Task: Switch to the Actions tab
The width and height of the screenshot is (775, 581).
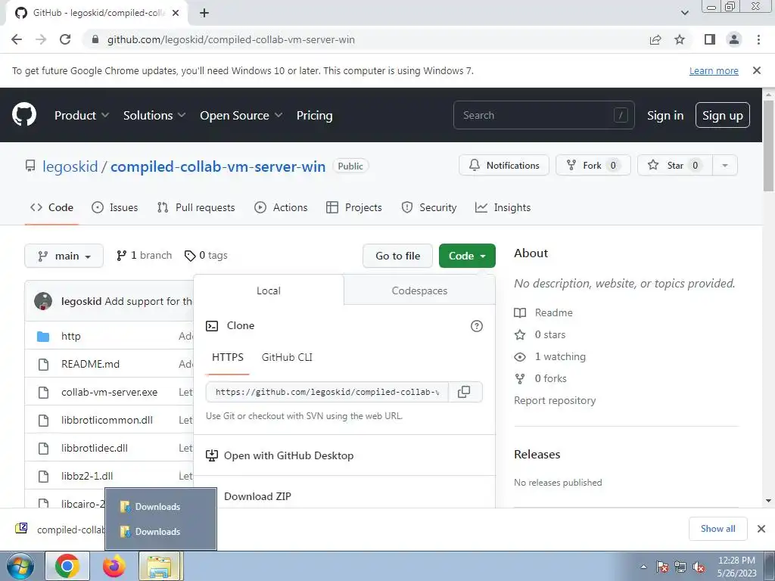Action: pyautogui.click(x=281, y=207)
